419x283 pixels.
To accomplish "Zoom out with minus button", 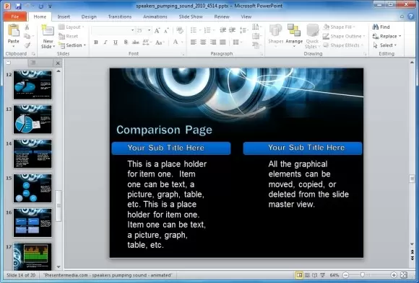I will [x=345, y=275].
